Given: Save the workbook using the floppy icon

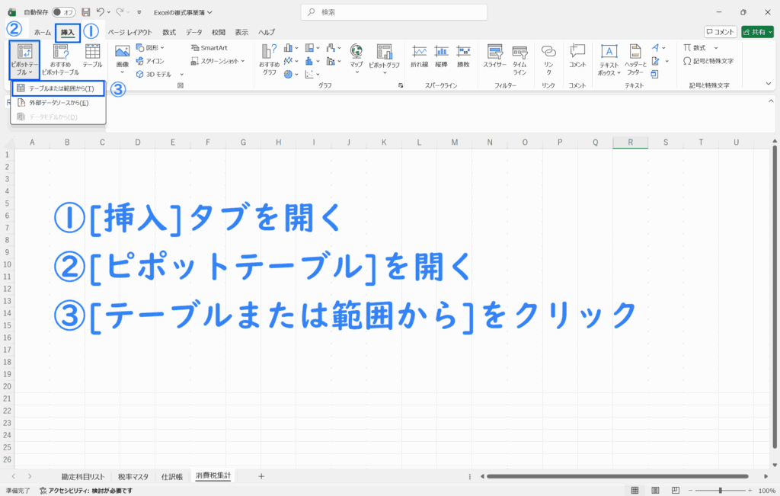Looking at the screenshot, I should [x=85, y=12].
